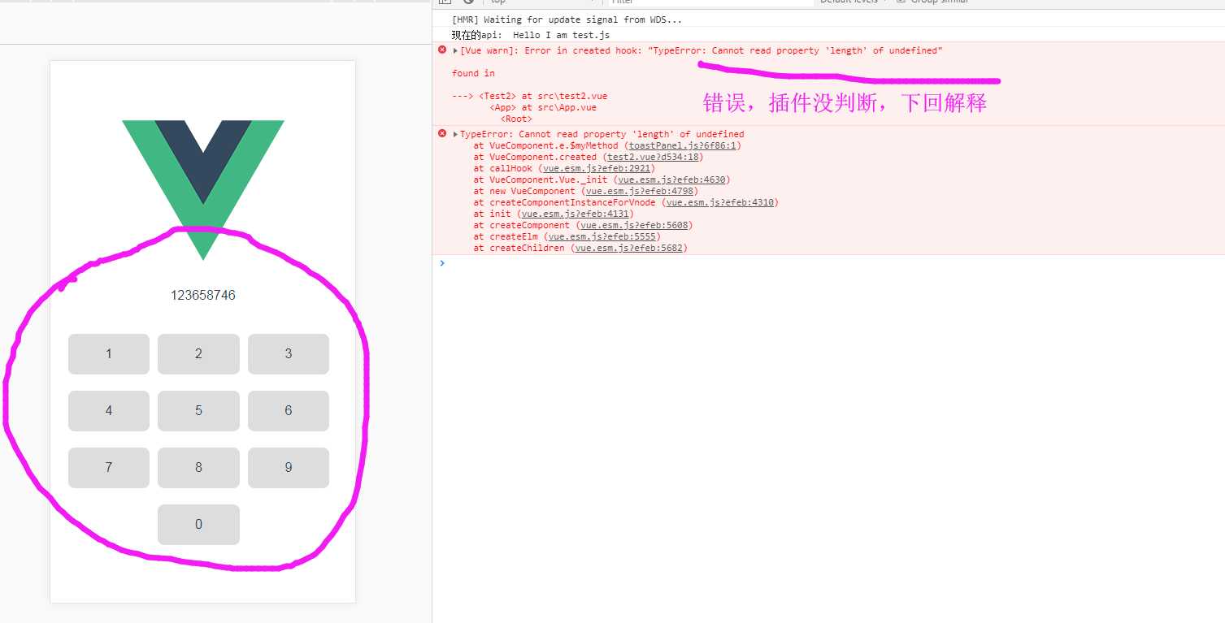Screen dimensions: 1225x623
Task: Open the vue.esm.js?efeb:4131 init link
Action: [576, 214]
